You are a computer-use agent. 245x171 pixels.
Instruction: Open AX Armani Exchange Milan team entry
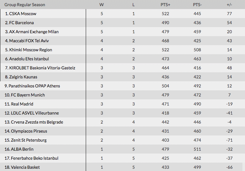point(34,32)
